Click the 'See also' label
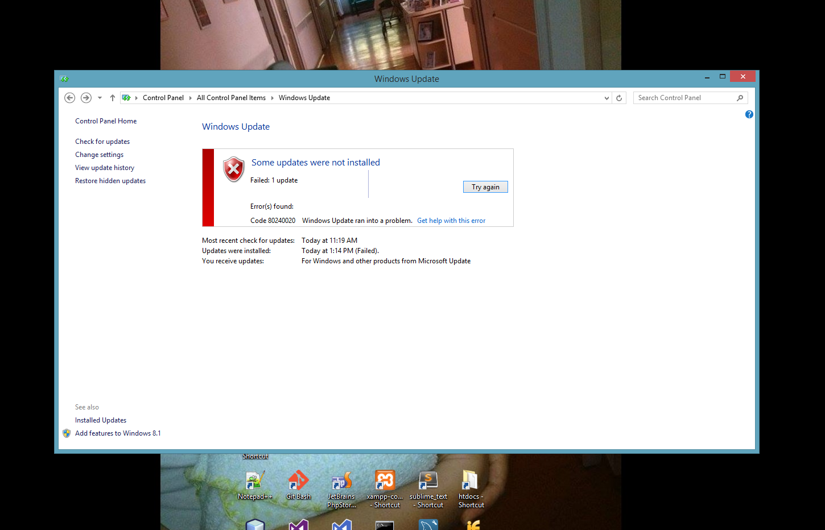Viewport: 825px width, 530px height. point(87,407)
